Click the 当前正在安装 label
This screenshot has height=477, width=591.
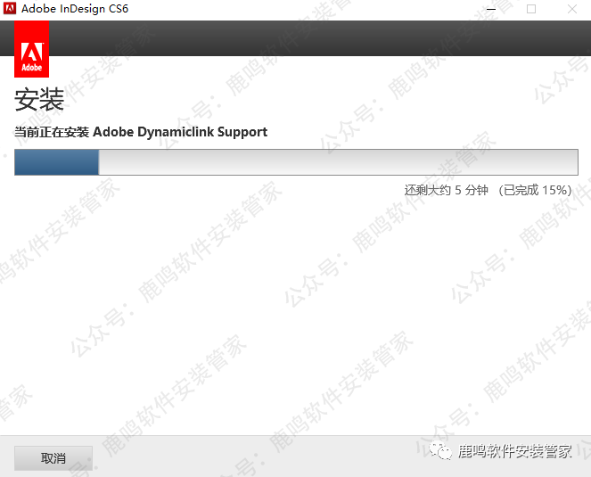pos(52,132)
